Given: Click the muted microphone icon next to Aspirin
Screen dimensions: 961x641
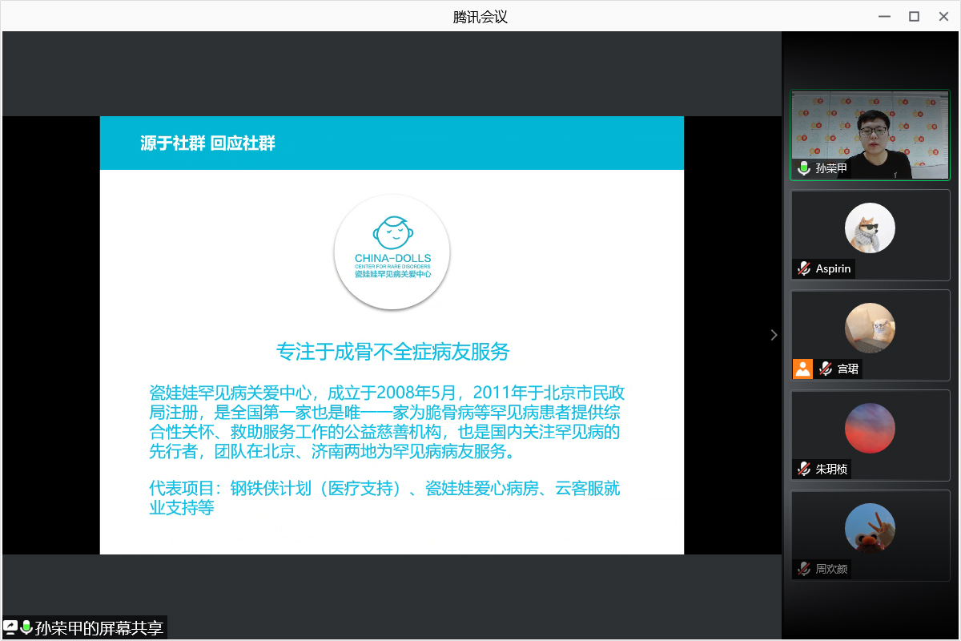Looking at the screenshot, I should click(x=803, y=268).
